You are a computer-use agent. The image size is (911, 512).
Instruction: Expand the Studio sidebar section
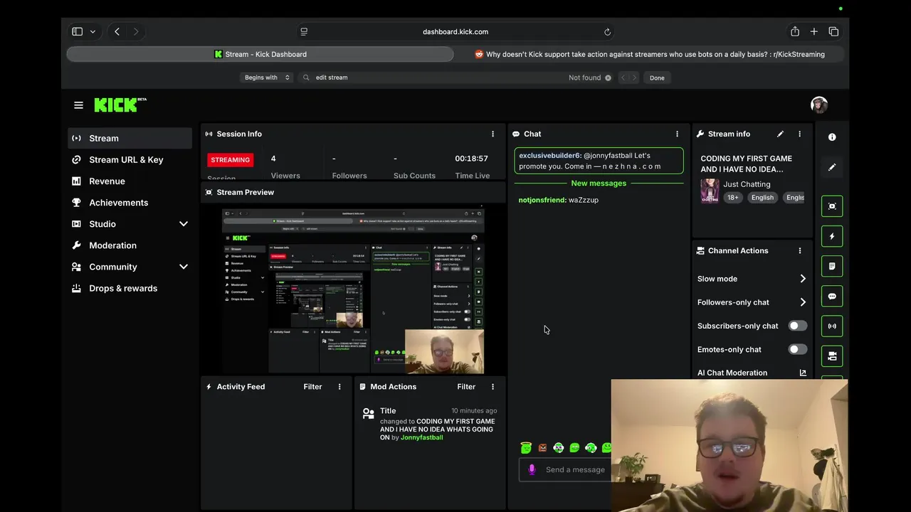click(x=184, y=224)
